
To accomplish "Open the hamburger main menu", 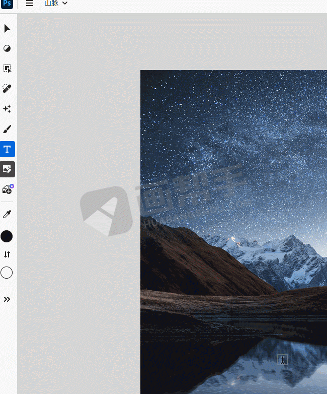I will 30,3.
